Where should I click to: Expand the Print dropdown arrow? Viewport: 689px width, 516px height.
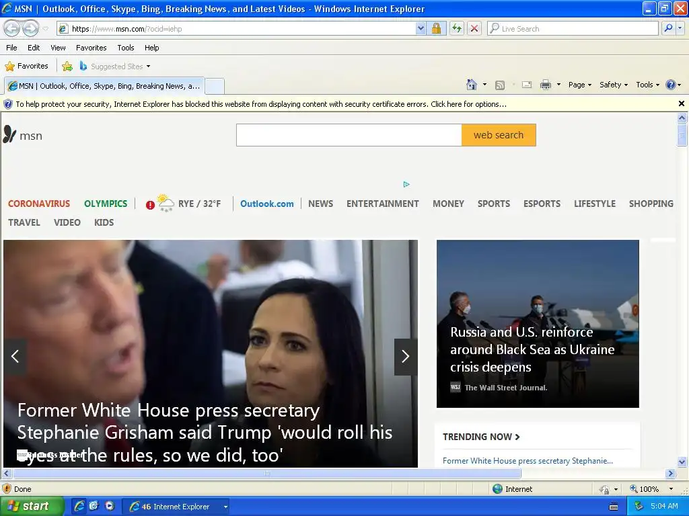[x=558, y=85]
